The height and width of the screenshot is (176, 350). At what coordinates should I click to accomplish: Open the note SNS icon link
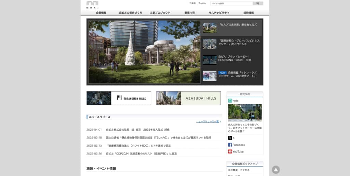click(x=230, y=101)
